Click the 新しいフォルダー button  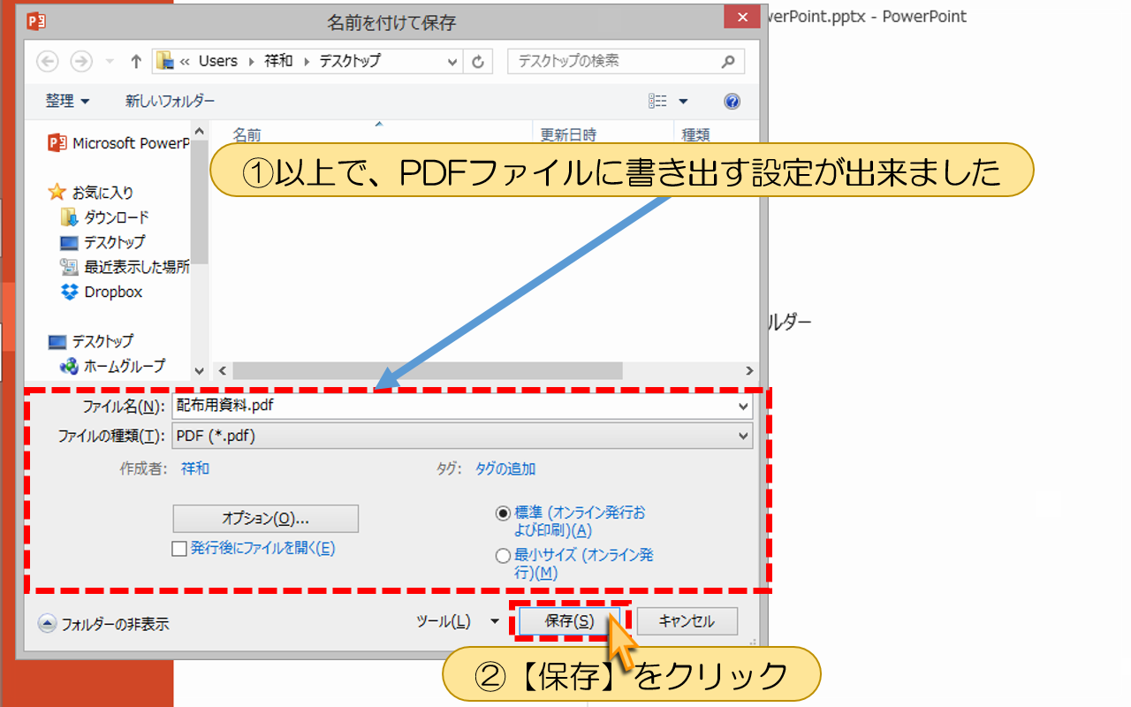pyautogui.click(x=170, y=102)
